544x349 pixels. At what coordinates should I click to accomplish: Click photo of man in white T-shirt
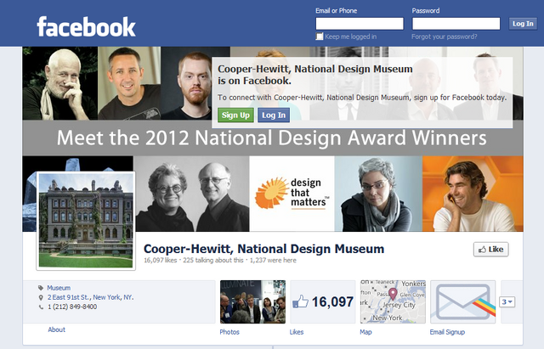(473, 194)
